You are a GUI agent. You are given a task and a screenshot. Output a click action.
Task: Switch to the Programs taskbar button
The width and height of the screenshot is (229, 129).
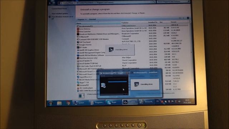click(x=97, y=102)
